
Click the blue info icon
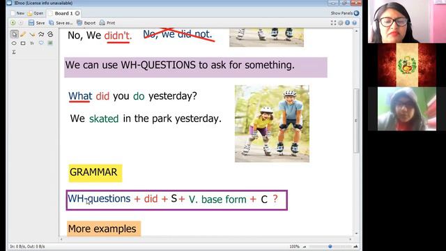pyautogui.click(x=347, y=23)
